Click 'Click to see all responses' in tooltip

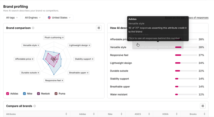(154, 38)
